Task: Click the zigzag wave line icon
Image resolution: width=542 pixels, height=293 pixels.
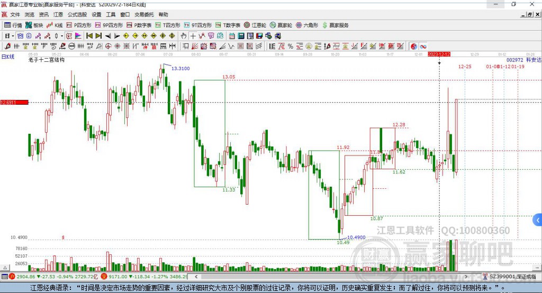Action: click(231, 47)
